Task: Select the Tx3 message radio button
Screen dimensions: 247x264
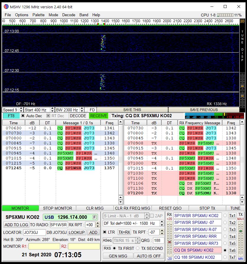Action: 225,229
